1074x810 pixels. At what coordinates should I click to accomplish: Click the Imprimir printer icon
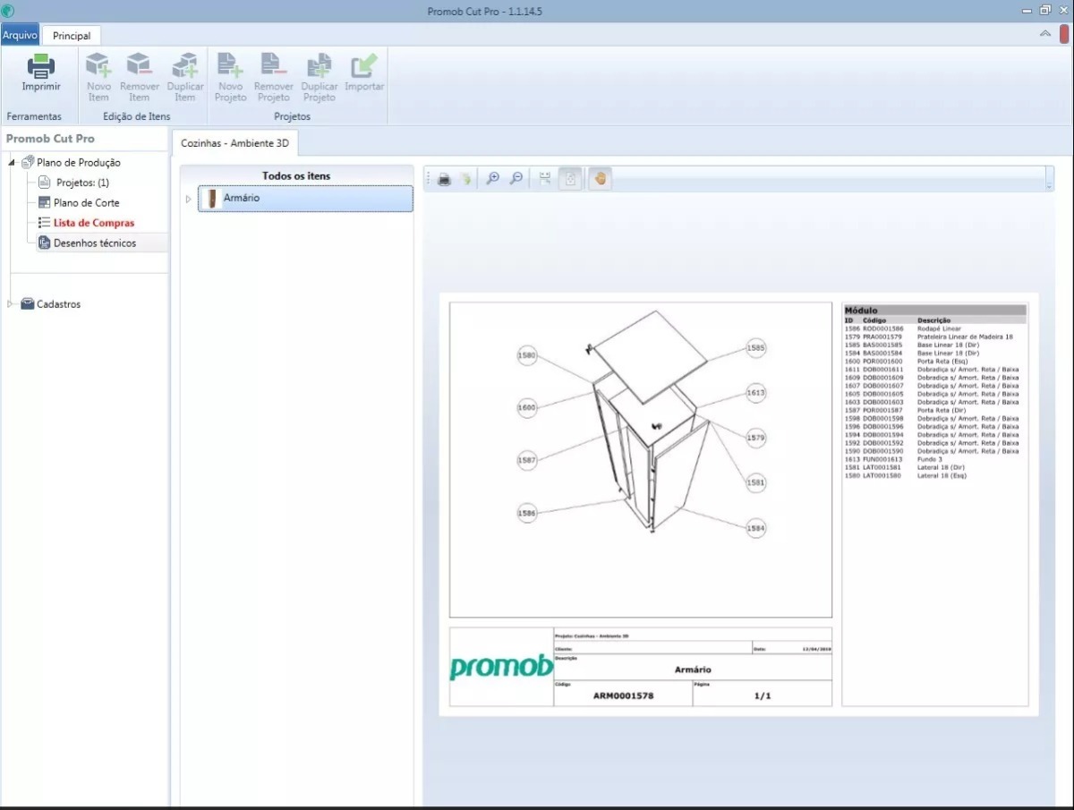coord(41,66)
